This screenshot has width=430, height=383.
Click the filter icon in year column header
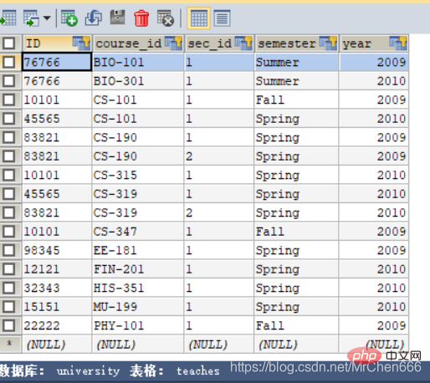398,43
